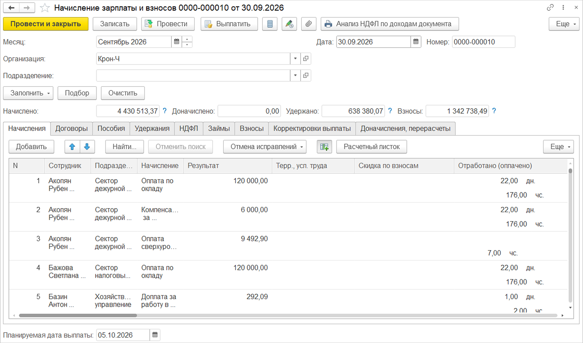This screenshot has height=343, width=583.
Task: Click Провести и закрыть button
Action: click(x=45, y=24)
